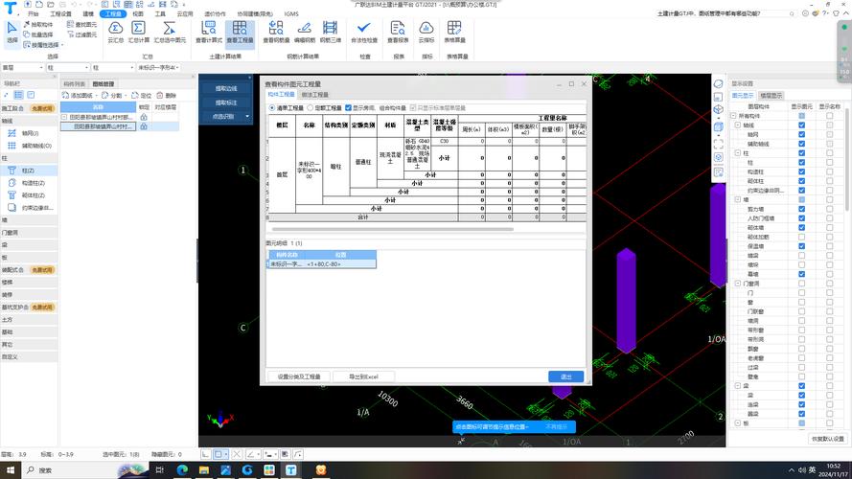The height and width of the screenshot is (479, 852).
Task: Click the 设置分类及工程量 button
Action: 299,376
